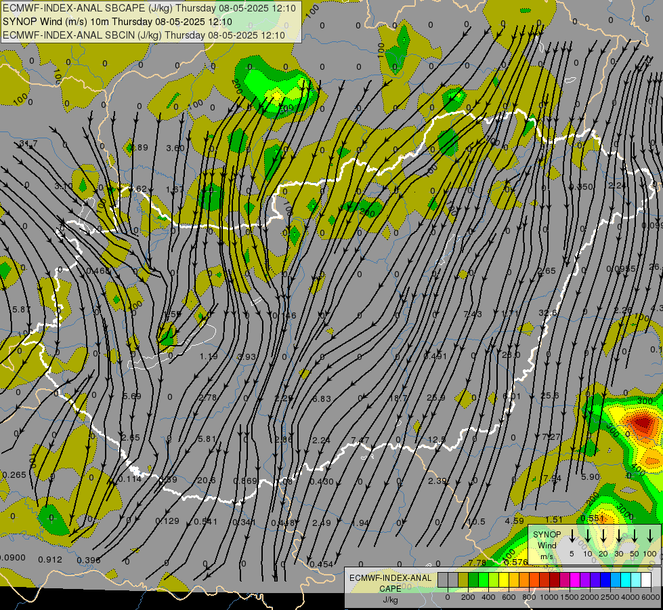Click the wind arrow above the 30 m/s label
This screenshot has height=610, width=663.
tap(619, 536)
